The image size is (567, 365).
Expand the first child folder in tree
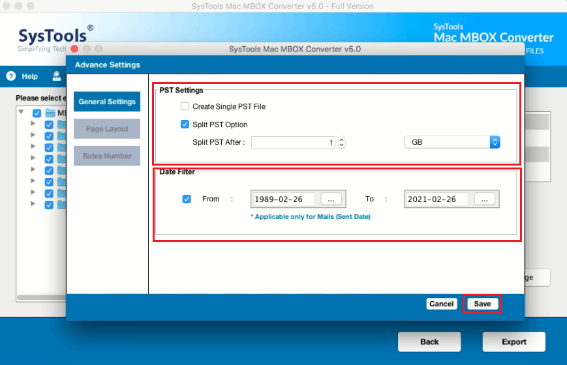click(33, 124)
